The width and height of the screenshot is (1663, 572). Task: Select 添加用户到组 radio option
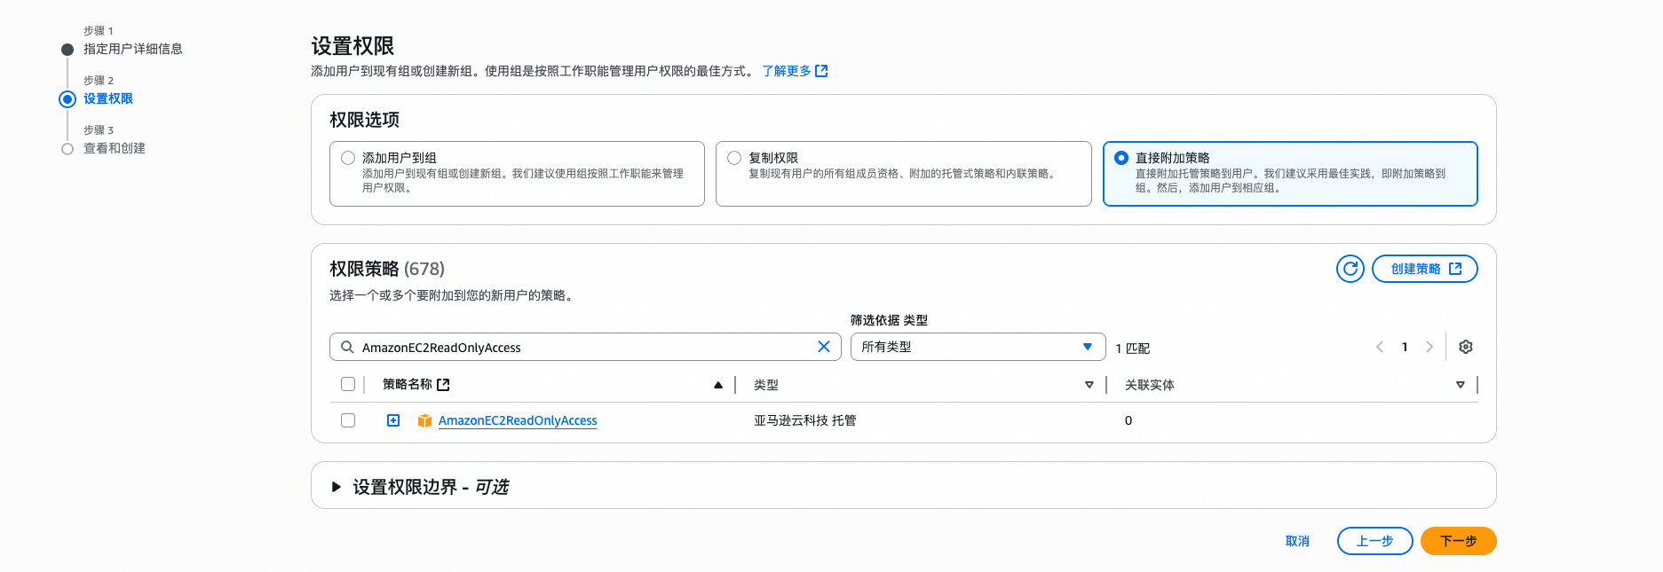(348, 158)
